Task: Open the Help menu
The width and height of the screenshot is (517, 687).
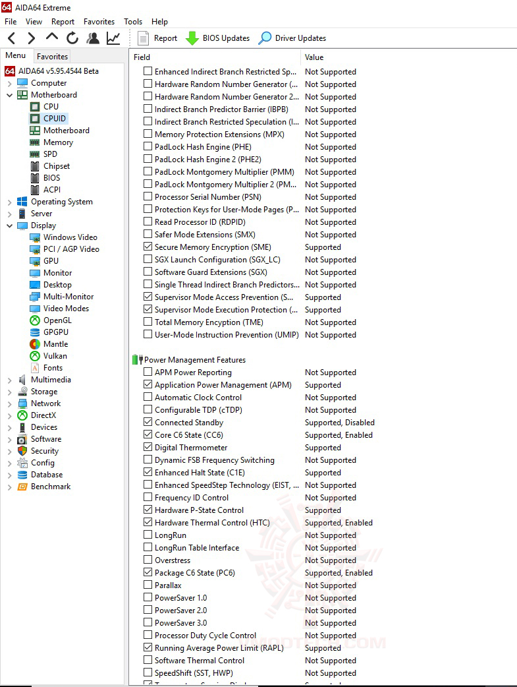Action: coord(159,22)
